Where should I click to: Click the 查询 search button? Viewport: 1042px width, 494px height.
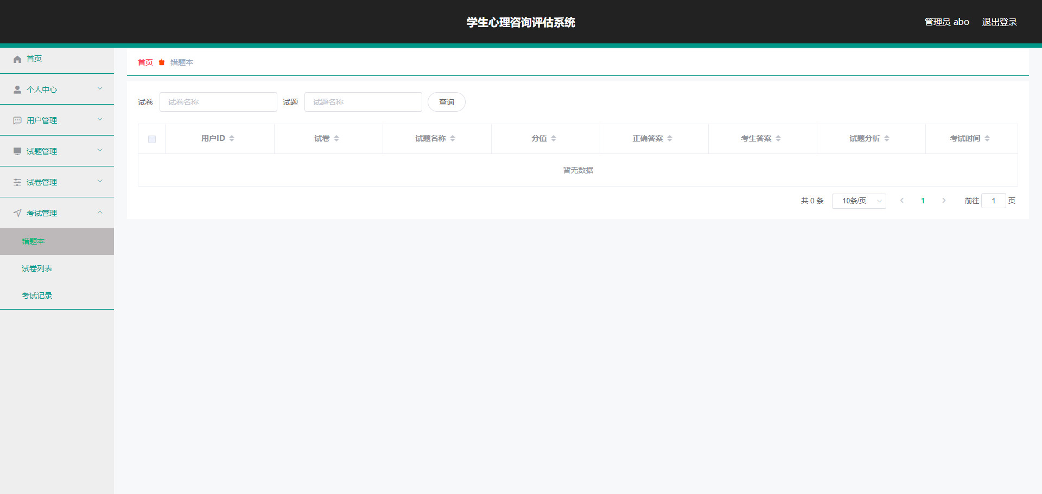447,102
